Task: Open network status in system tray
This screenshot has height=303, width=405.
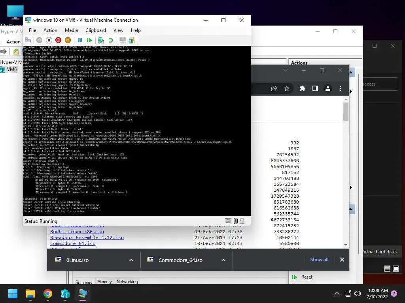Action: 348,294
